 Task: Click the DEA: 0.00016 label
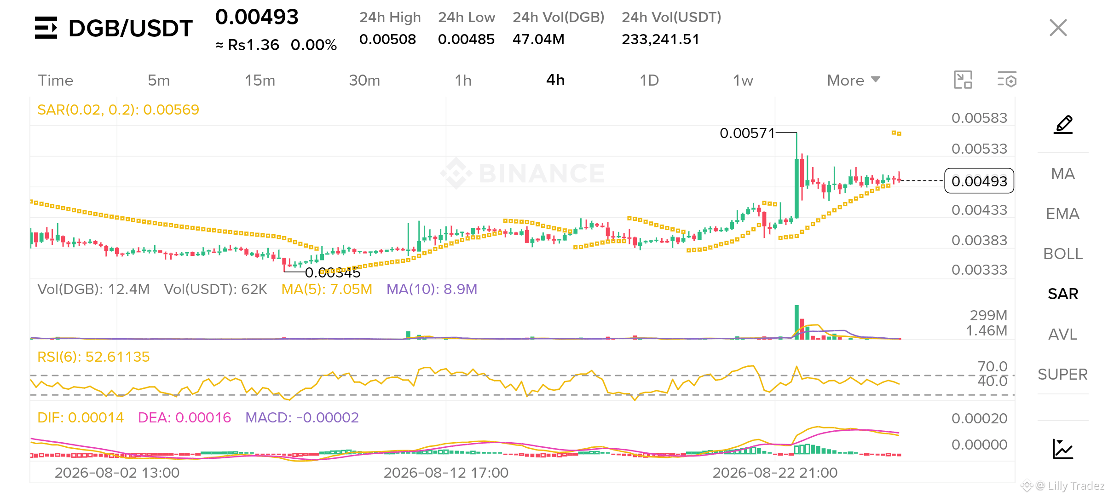tap(185, 417)
